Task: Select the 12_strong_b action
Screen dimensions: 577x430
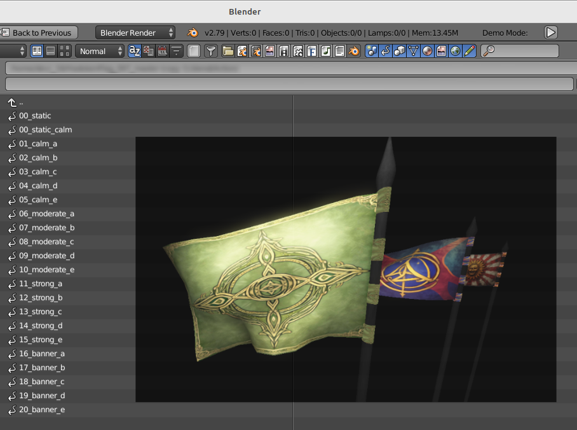Action: [x=41, y=298]
